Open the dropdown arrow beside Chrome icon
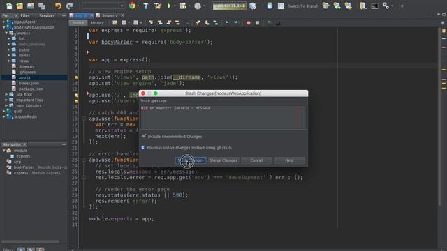Screen dimensions: 447x251 point(138,6)
